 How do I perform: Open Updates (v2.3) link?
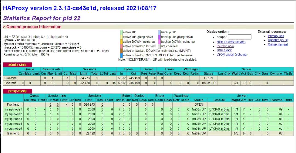278,40
